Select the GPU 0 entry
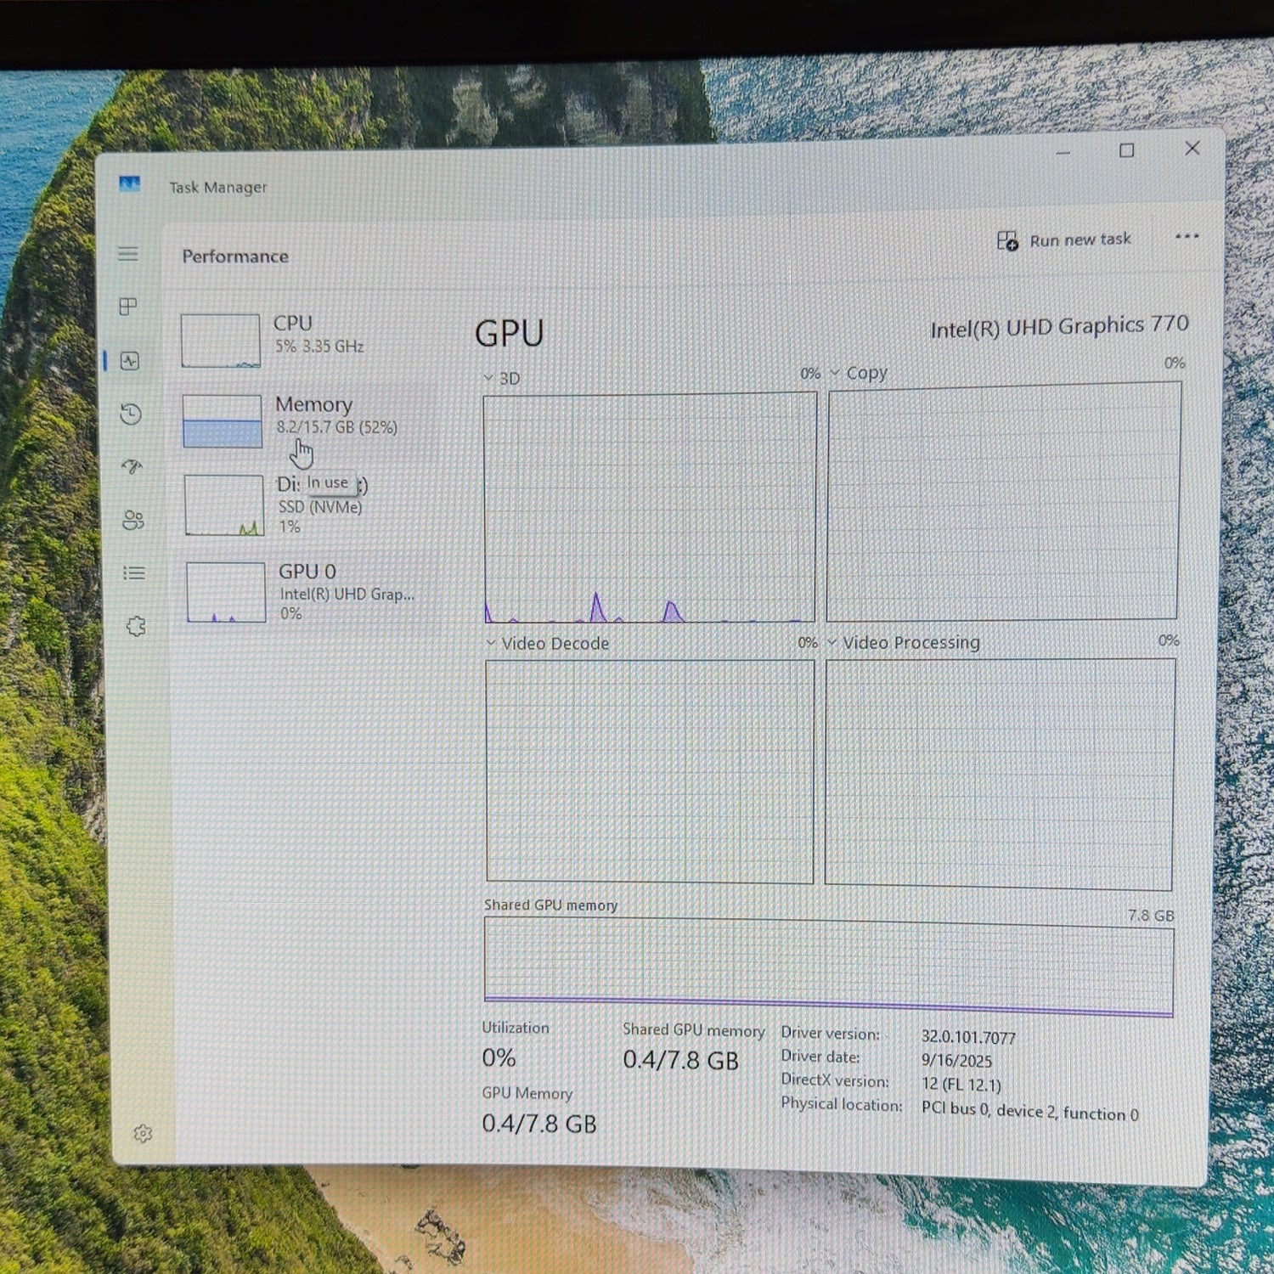The image size is (1274, 1274). [x=311, y=591]
